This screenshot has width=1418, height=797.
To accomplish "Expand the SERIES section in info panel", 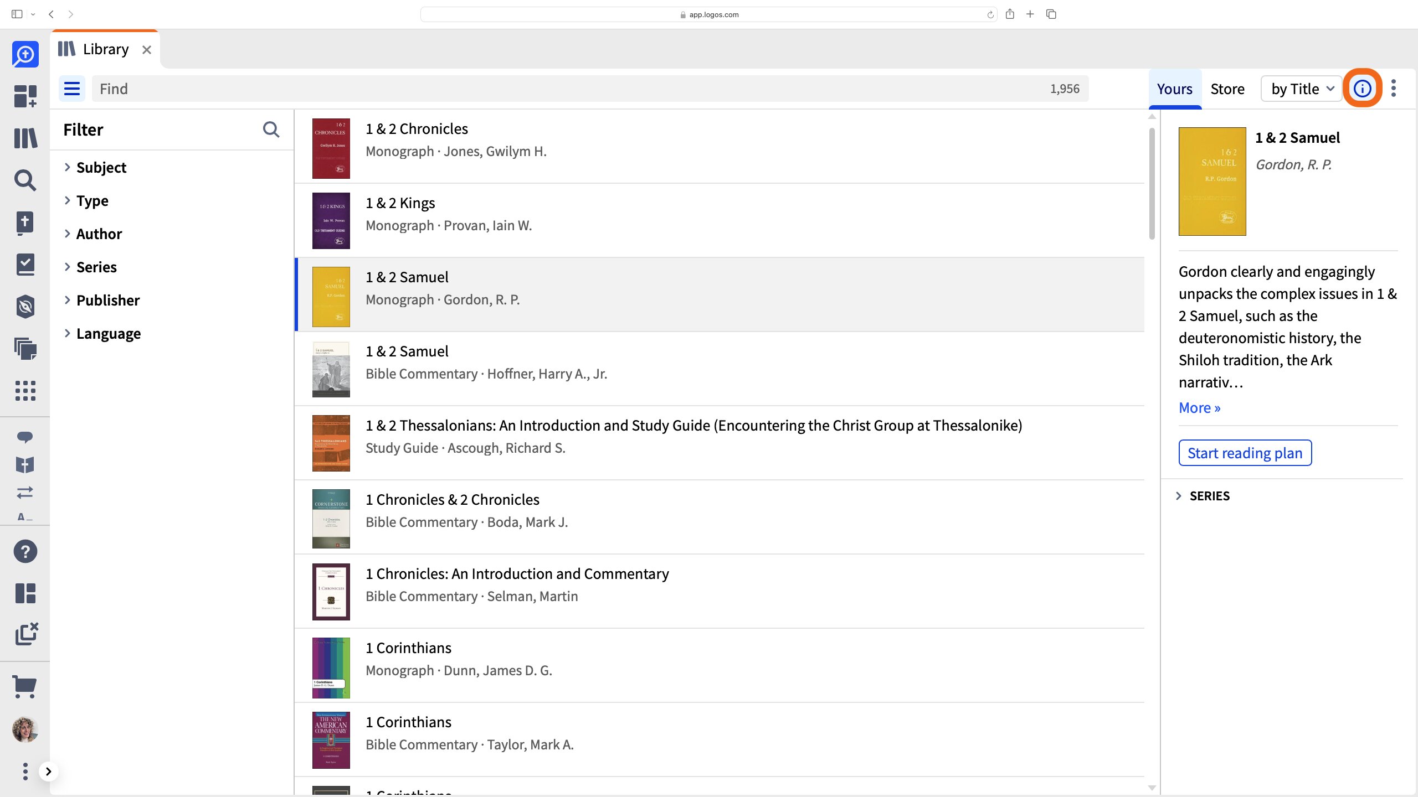I will [1202, 496].
